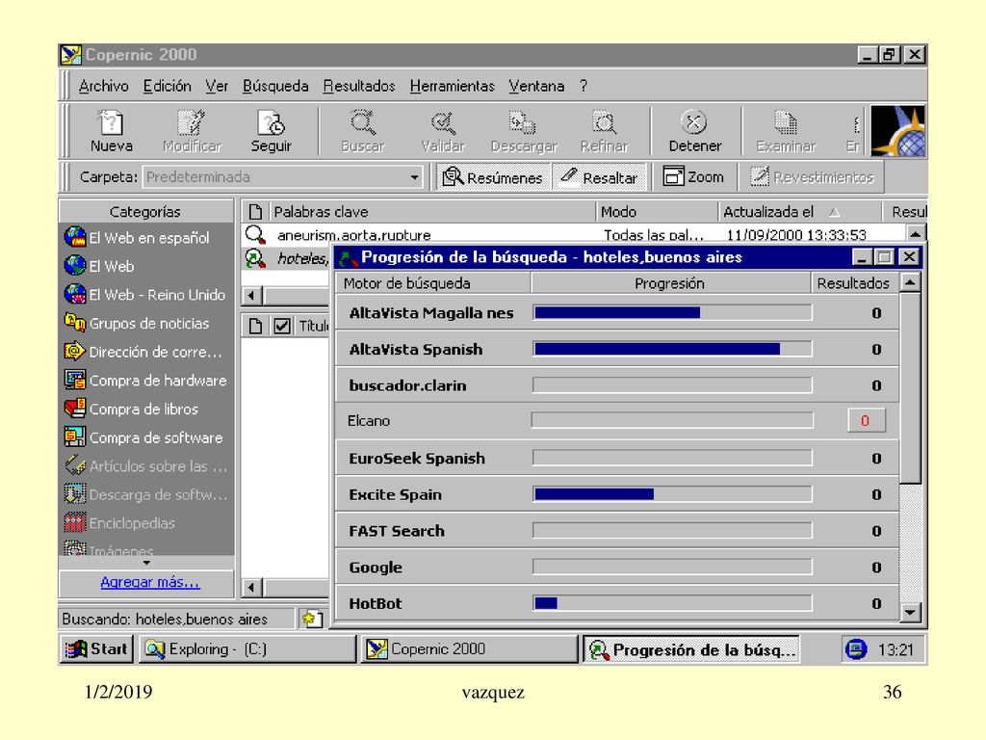Image resolution: width=986 pixels, height=740 pixels.
Task: Select the Google search engine row
Action: tap(617, 567)
